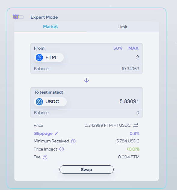The image size is (177, 190).
Task: Open the USDC token selector
Action: click(x=50, y=102)
